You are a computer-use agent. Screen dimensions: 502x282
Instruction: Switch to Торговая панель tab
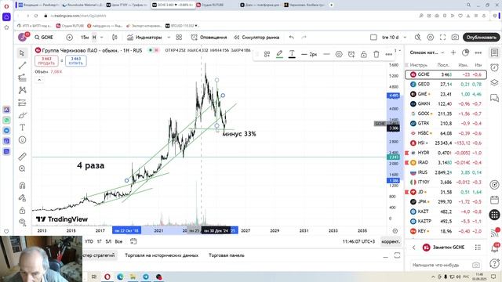pos(227,255)
